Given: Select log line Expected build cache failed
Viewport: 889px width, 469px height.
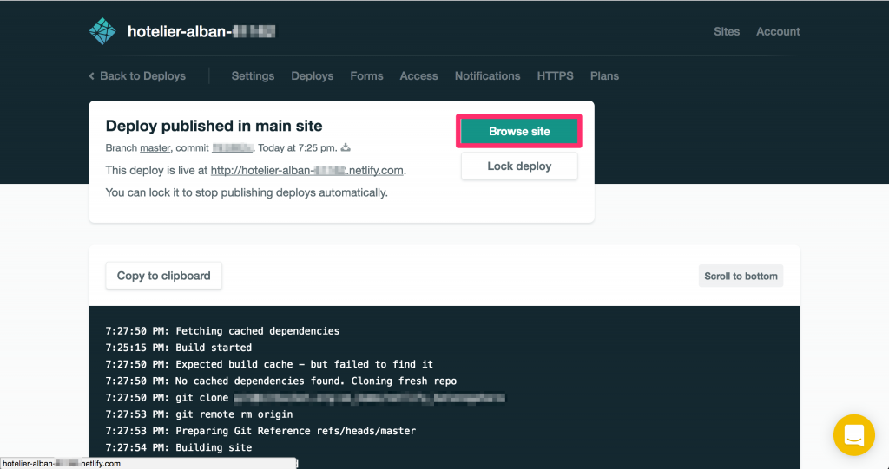Looking at the screenshot, I should point(269,364).
